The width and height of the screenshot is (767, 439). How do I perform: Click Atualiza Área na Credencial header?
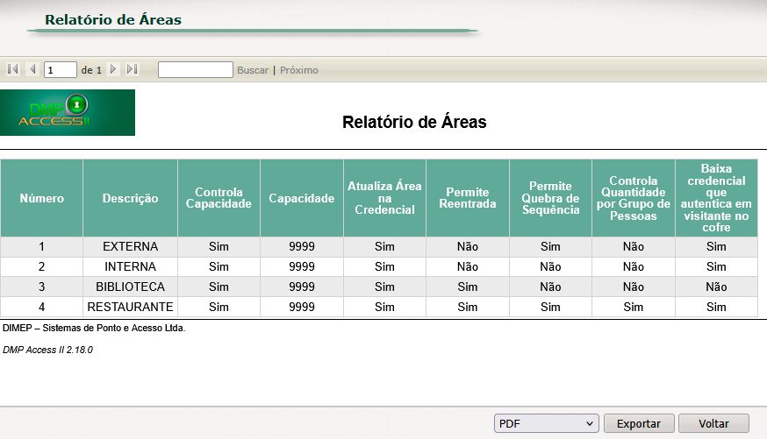384,198
